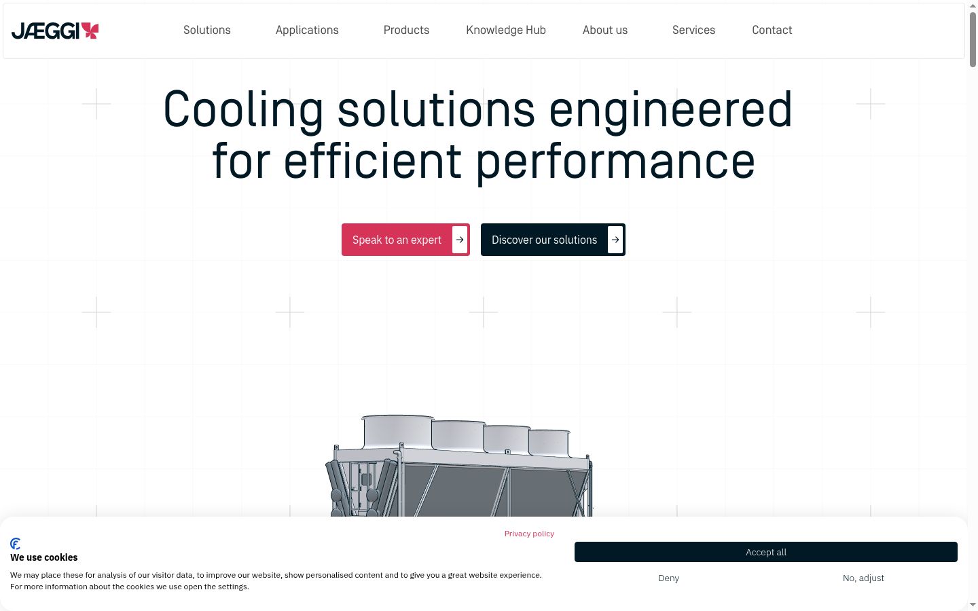Click the scrollbar up arrow
Screen dimensions: 978x611
(x=973, y=5)
